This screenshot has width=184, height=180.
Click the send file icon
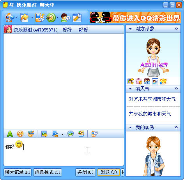[x=25, y=17]
